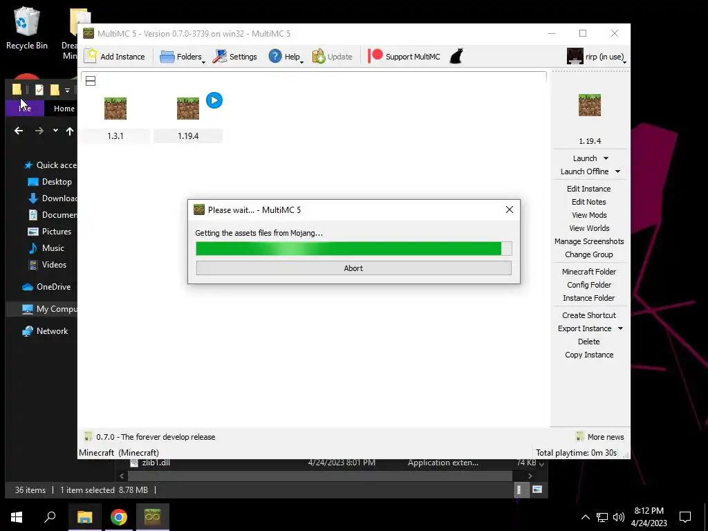Close the Please wait dialog
Screen dimensions: 708x531
click(x=510, y=209)
